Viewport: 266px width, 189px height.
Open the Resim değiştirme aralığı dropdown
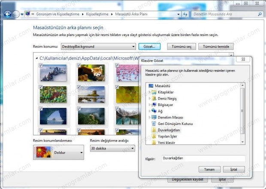[x=132, y=148]
